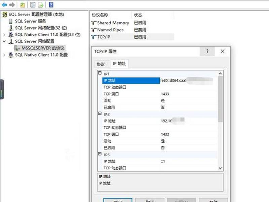The width and height of the screenshot is (269, 202).
Task: Click the scroll up arrow in property list
Action: coord(221,73)
